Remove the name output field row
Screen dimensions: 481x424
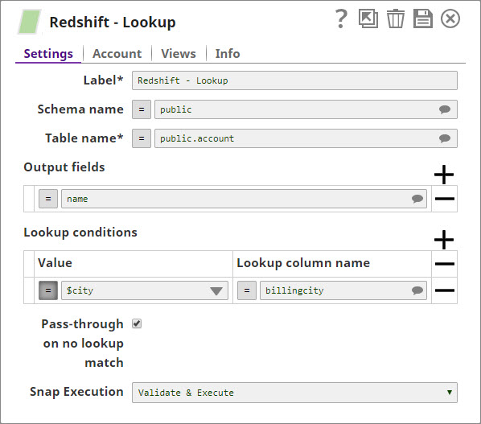point(445,199)
